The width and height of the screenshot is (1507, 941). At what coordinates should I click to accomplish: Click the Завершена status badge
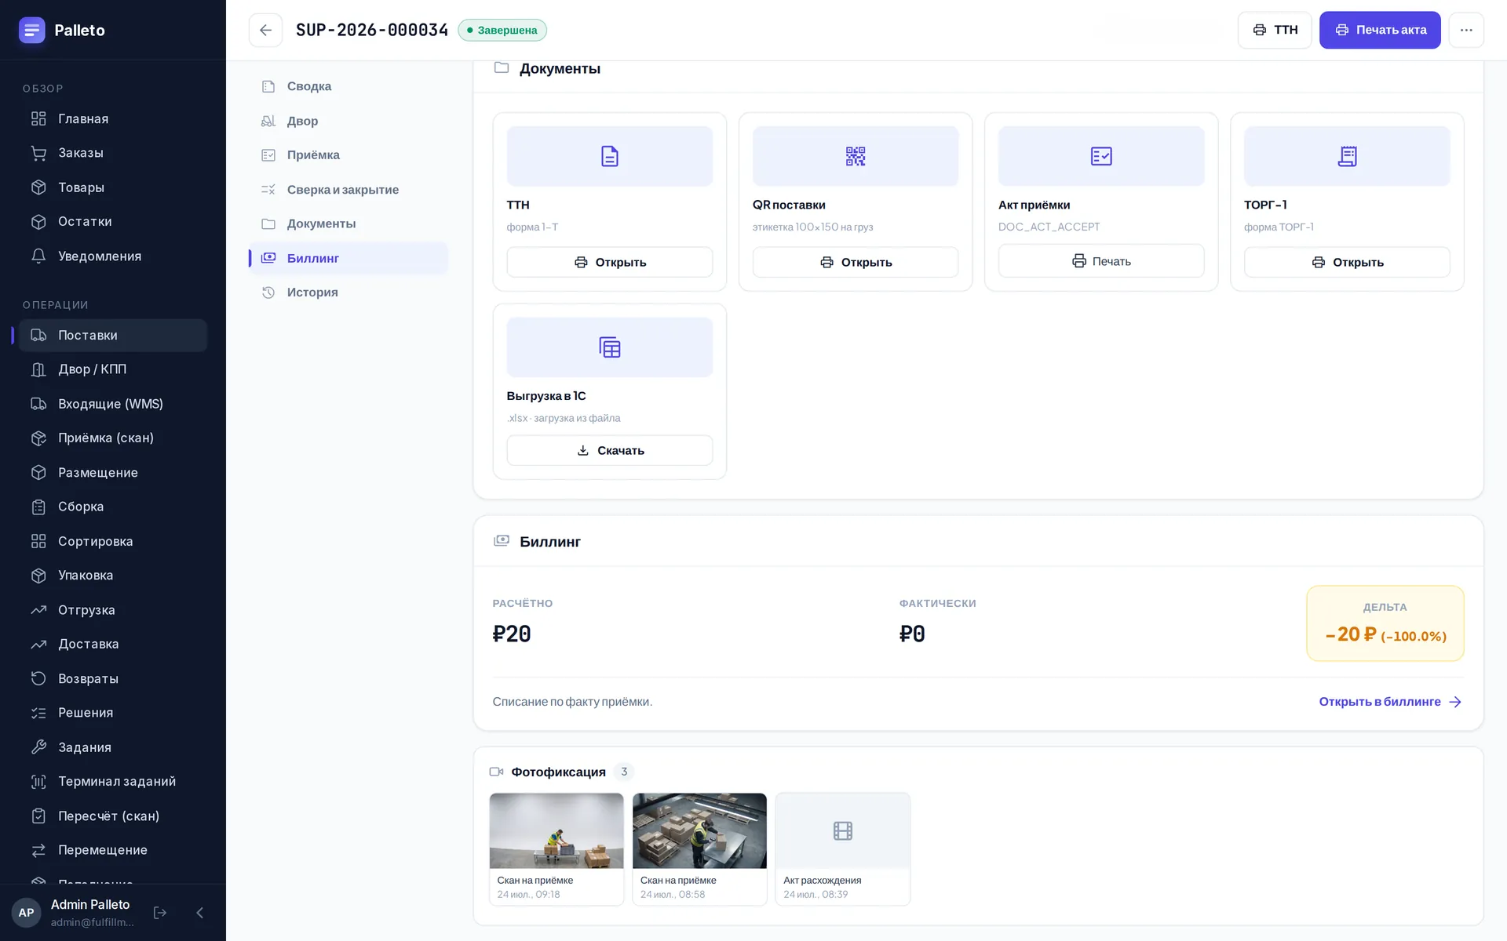[x=502, y=30]
